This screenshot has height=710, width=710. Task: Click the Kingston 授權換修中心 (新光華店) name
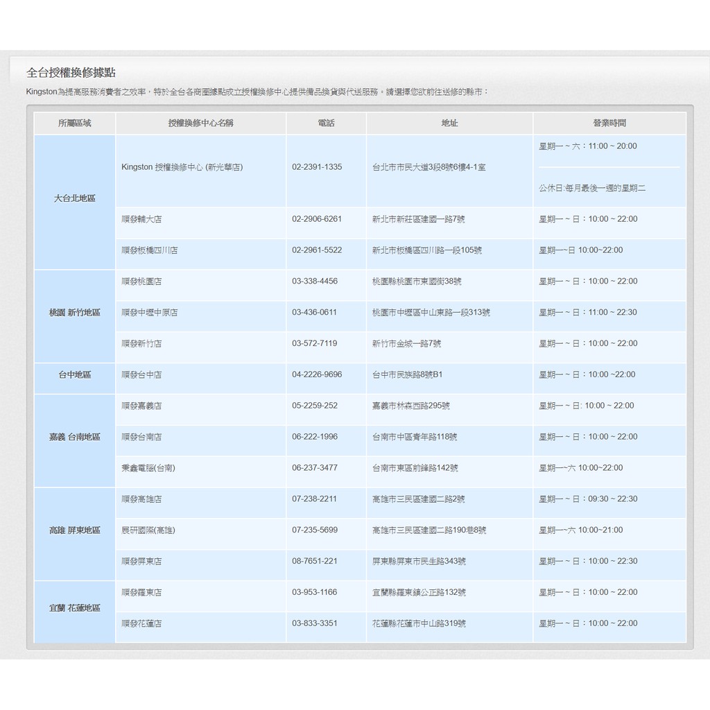(182, 167)
